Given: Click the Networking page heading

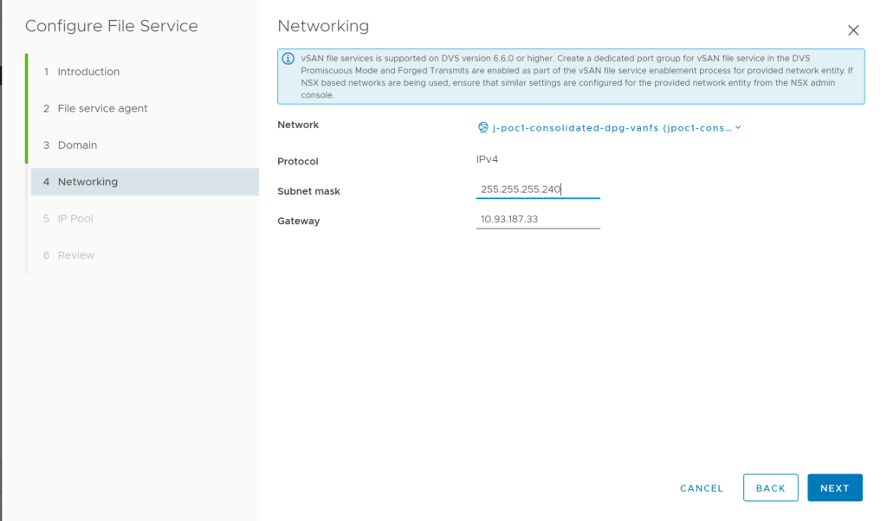Looking at the screenshot, I should point(323,26).
